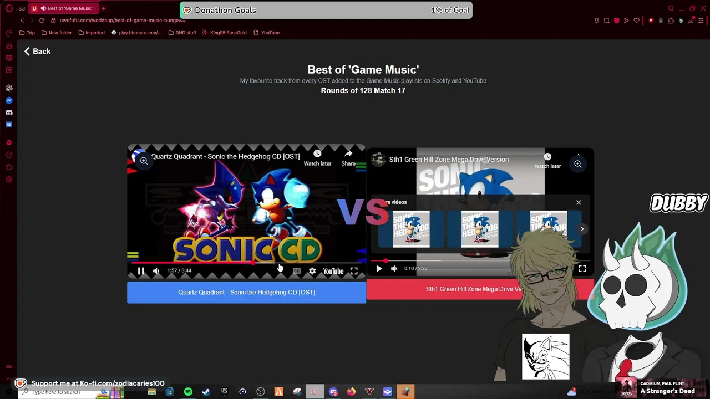Reload the current page
The width and height of the screenshot is (710, 399).
point(42,21)
